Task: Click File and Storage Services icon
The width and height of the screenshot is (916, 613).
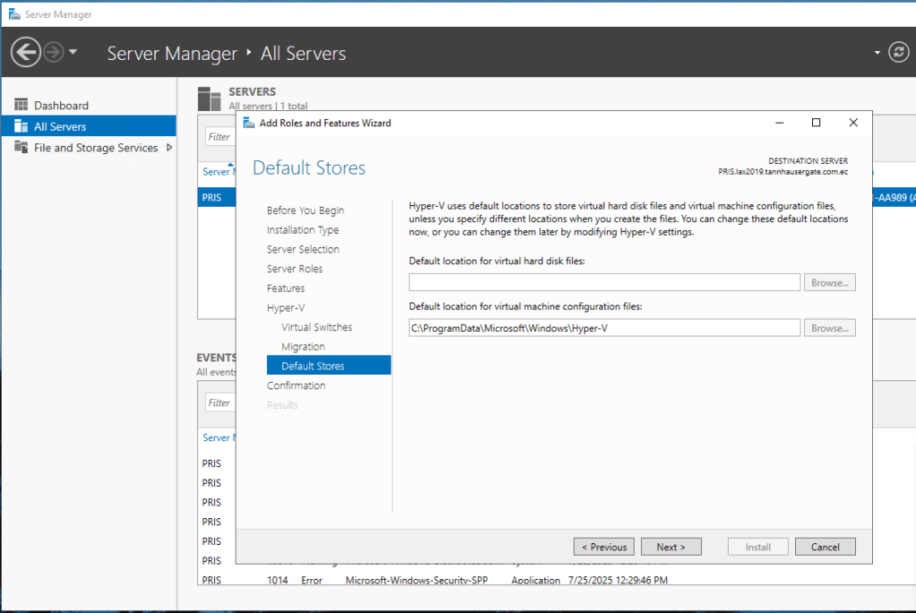Action: pos(21,148)
